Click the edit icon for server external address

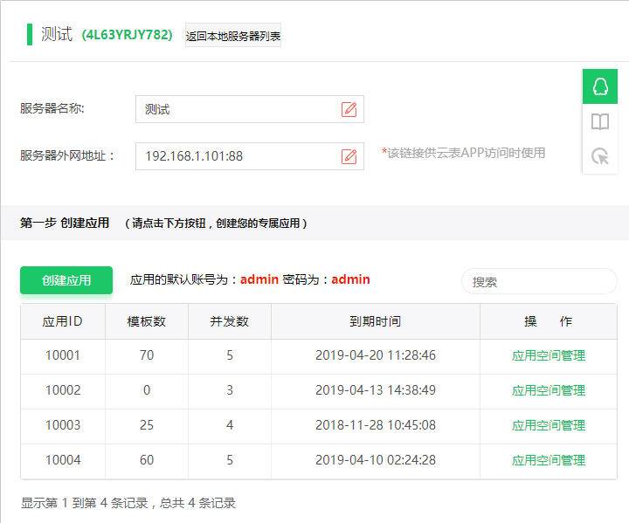click(349, 156)
